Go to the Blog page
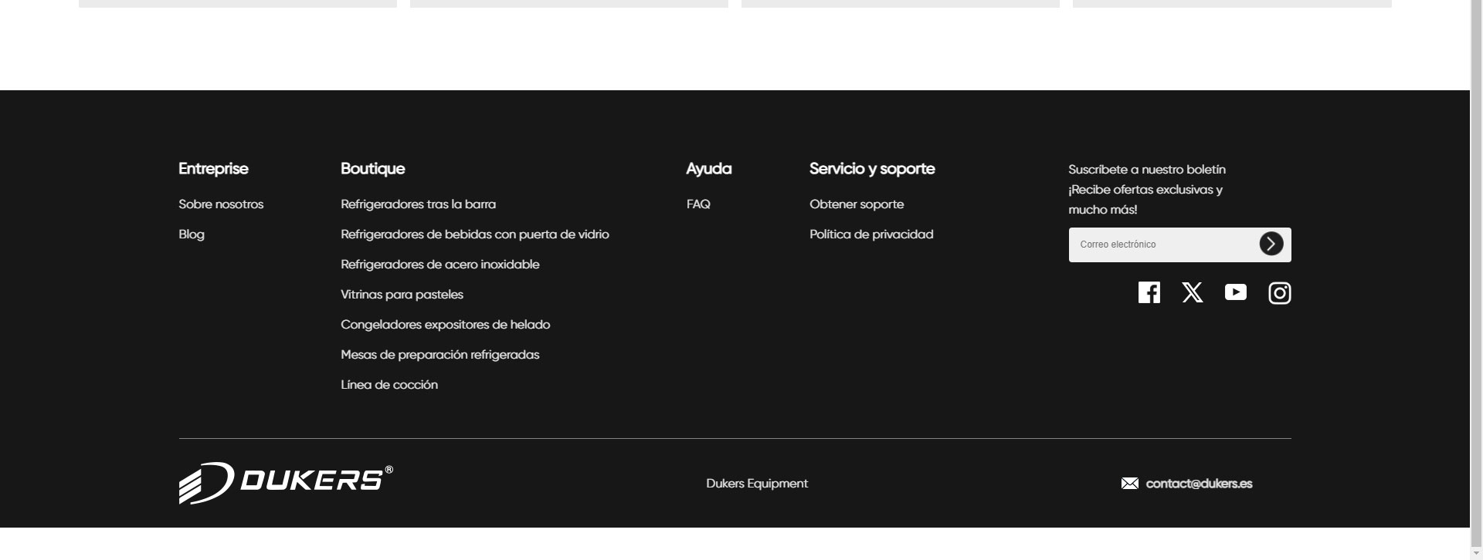 192,234
